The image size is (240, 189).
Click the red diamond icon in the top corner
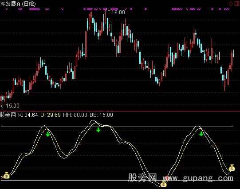coord(231,4)
